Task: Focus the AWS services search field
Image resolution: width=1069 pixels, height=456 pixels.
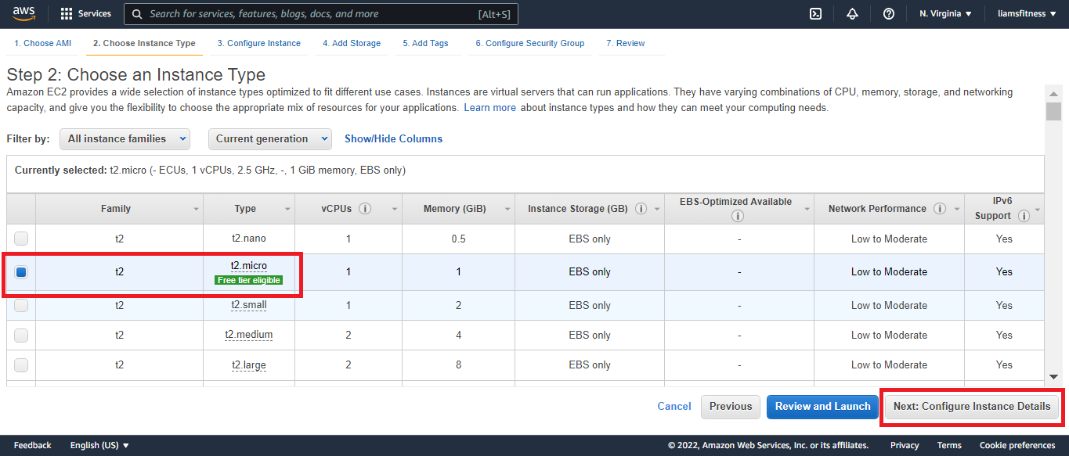Action: click(x=313, y=14)
